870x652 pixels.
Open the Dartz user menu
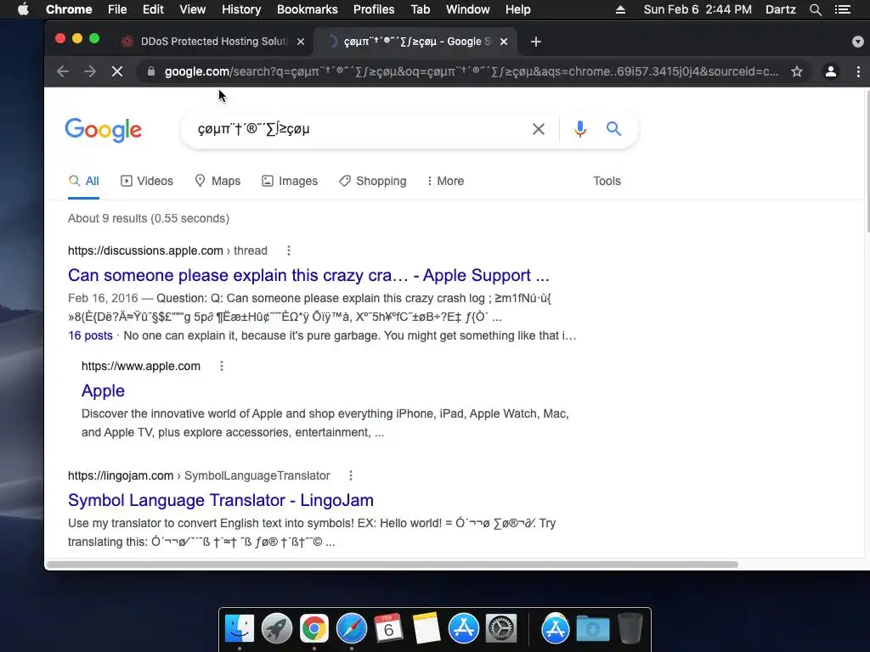point(780,9)
